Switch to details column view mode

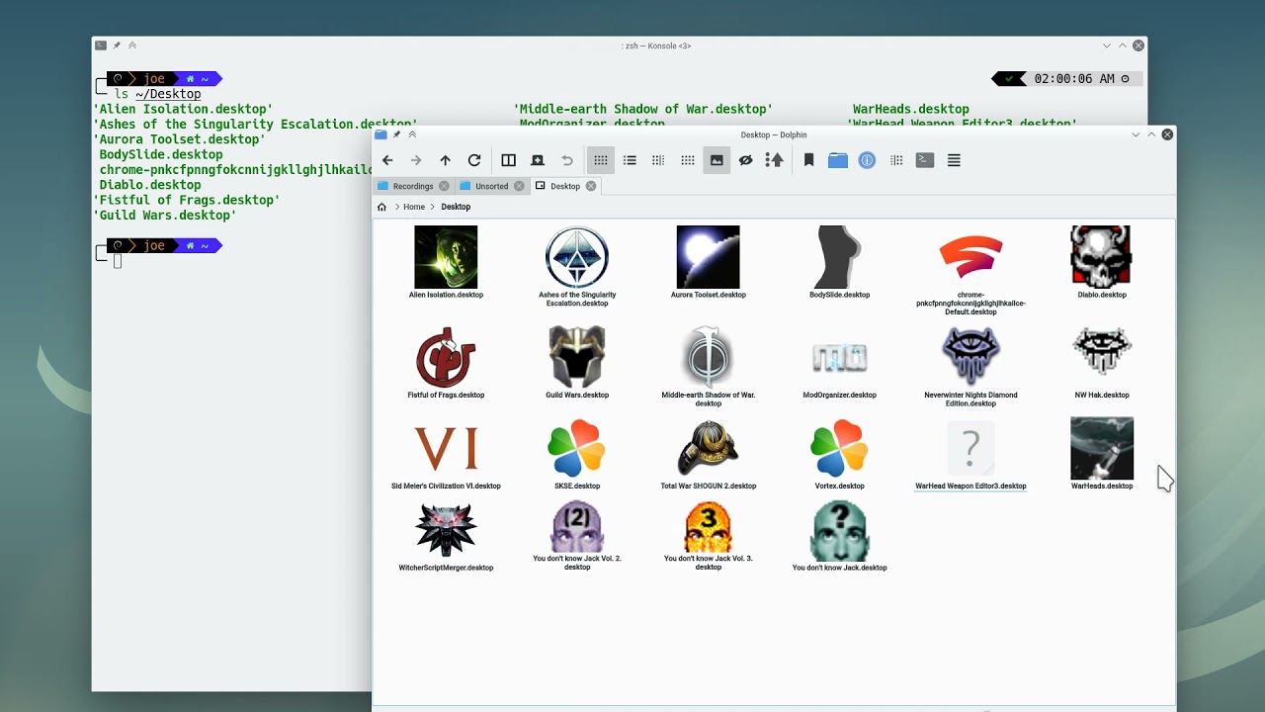[658, 160]
